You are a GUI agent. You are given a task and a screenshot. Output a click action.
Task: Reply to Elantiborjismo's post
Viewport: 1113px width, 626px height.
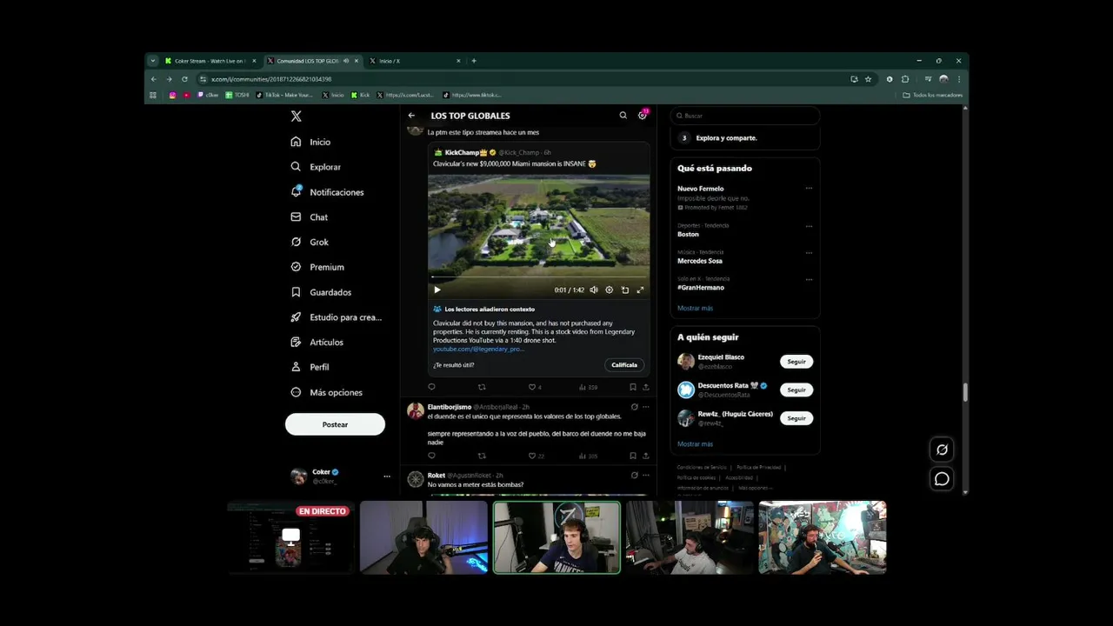(x=431, y=456)
